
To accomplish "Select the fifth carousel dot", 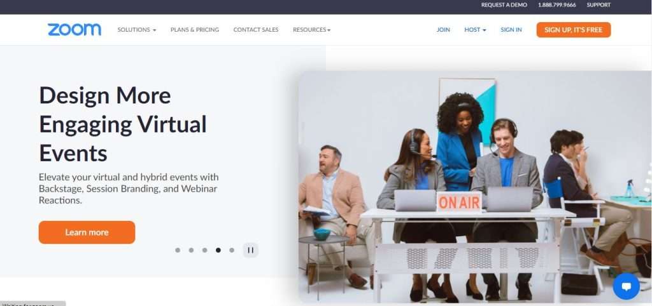I will tap(232, 250).
